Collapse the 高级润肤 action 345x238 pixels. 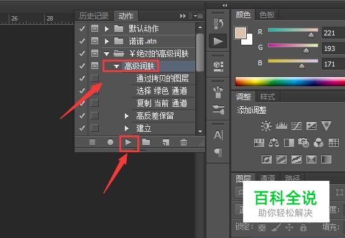tap(117, 66)
